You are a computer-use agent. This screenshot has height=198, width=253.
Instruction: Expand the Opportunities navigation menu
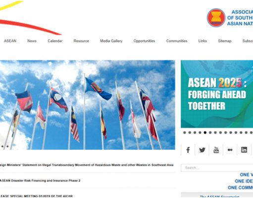[x=144, y=41]
